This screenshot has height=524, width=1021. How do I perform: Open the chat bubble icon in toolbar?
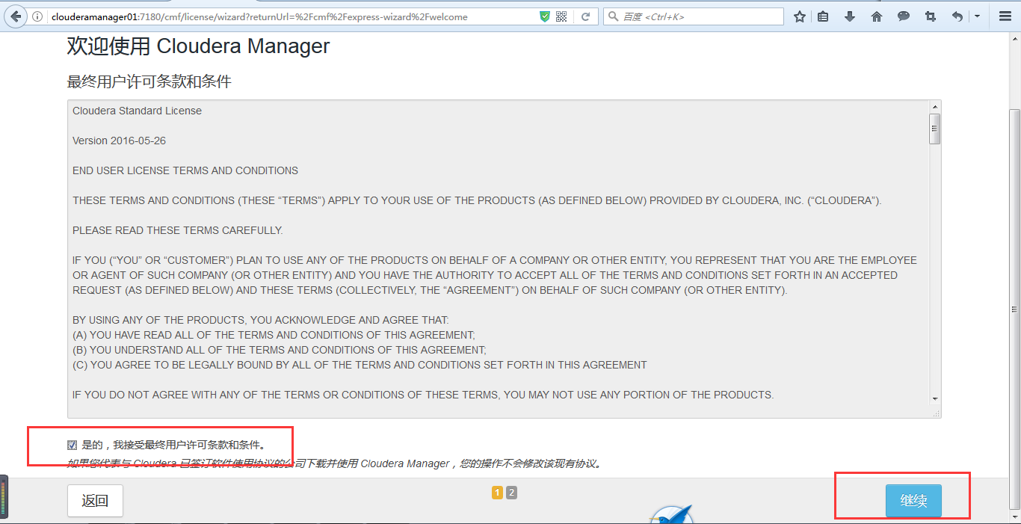pyautogui.click(x=904, y=16)
